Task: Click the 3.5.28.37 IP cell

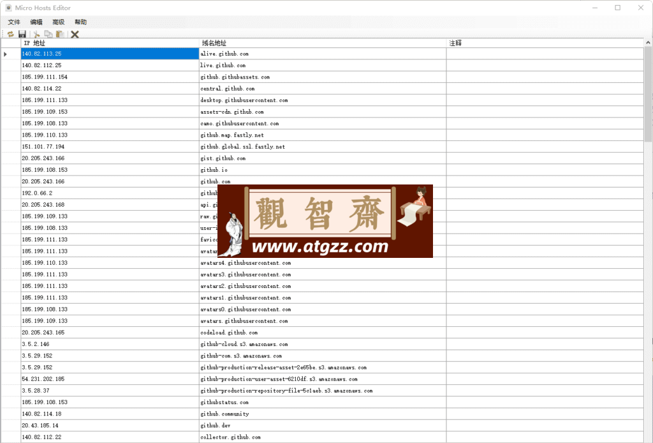Action: click(x=110, y=391)
